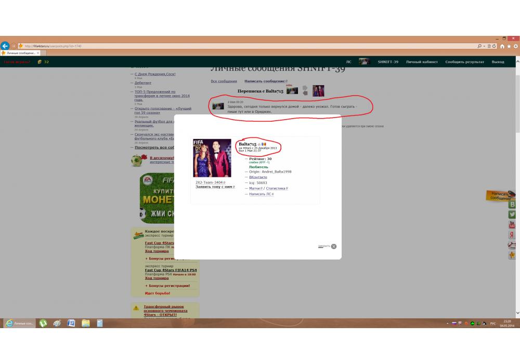Click 'Заявить тову с ним' link
The width and height of the screenshot is (520, 364).
[x=215, y=187]
